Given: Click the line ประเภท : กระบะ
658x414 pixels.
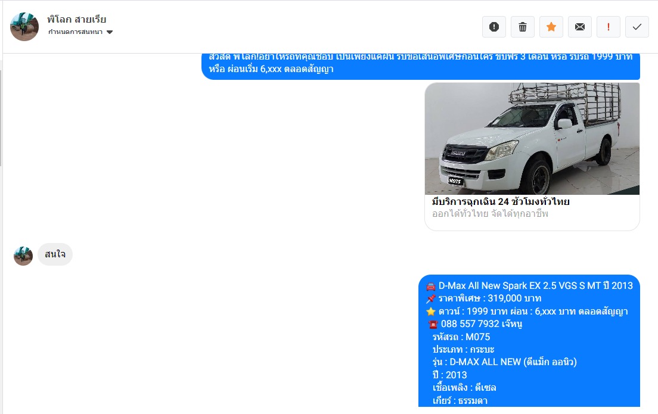Looking at the screenshot, I should tap(463, 350).
